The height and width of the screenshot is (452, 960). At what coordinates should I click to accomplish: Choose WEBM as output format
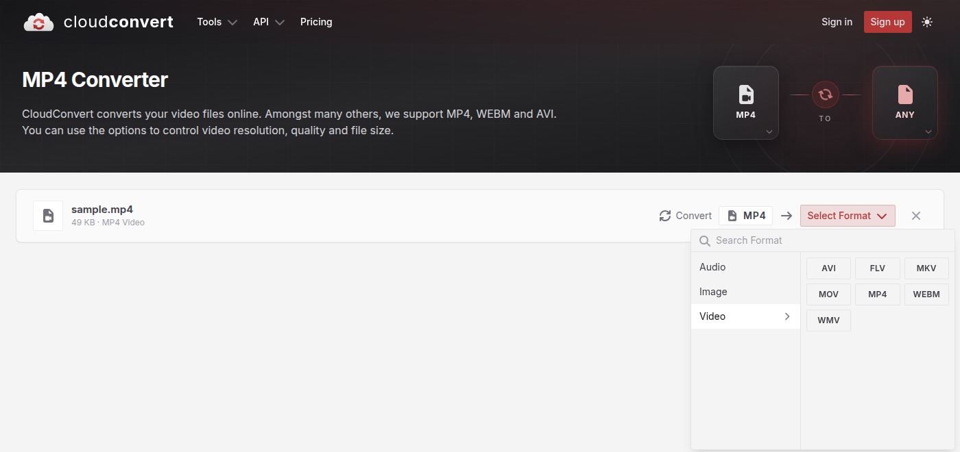pyautogui.click(x=926, y=294)
